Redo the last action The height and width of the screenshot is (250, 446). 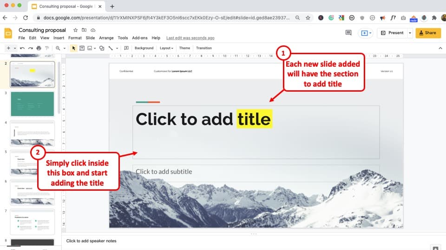31,48
